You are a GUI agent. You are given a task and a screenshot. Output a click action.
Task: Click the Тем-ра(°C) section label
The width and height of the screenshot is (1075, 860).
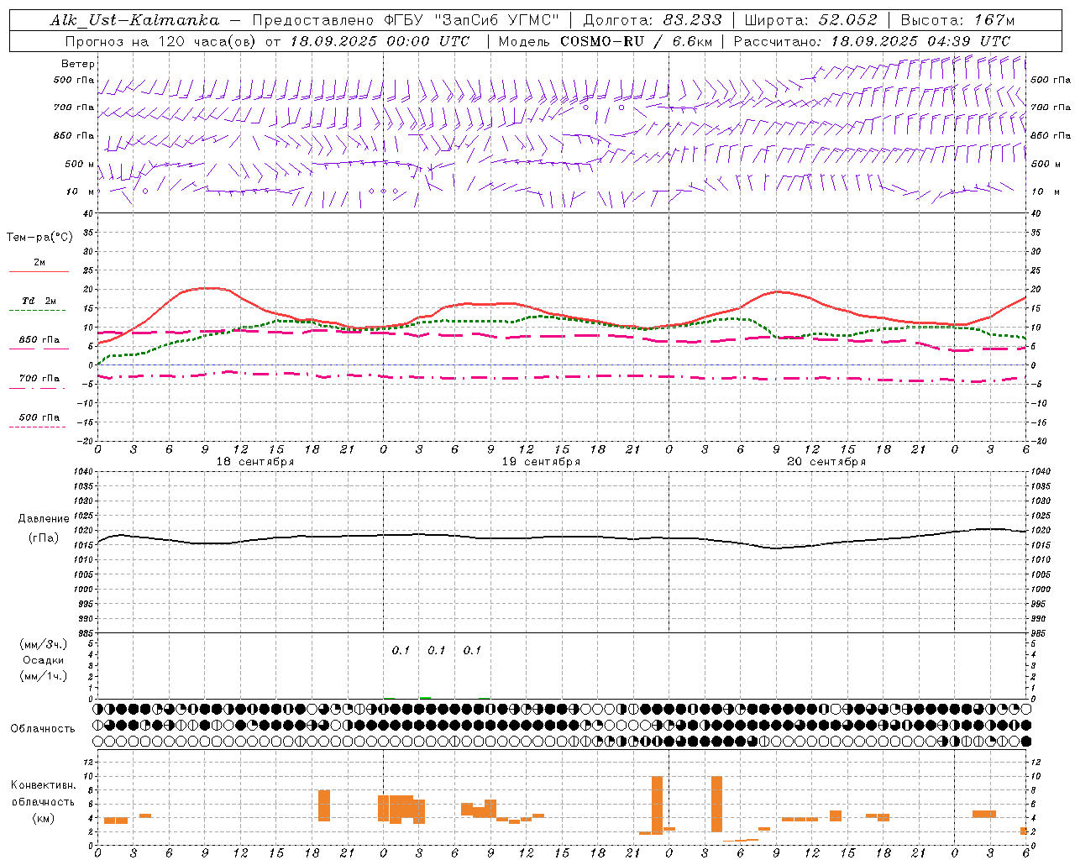39,238
